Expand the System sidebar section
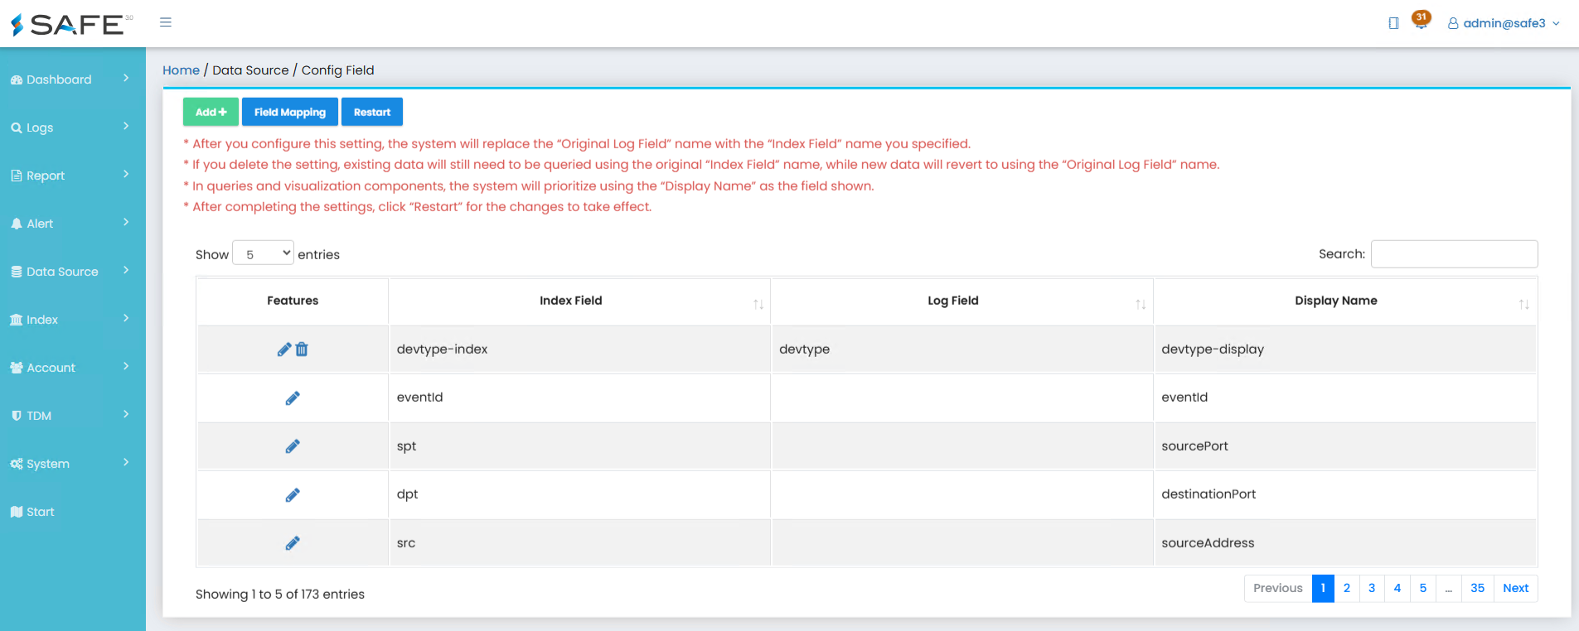The image size is (1579, 631). (73, 464)
